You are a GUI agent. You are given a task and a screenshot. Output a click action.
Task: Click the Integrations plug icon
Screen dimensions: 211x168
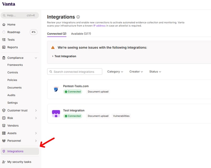(4, 151)
